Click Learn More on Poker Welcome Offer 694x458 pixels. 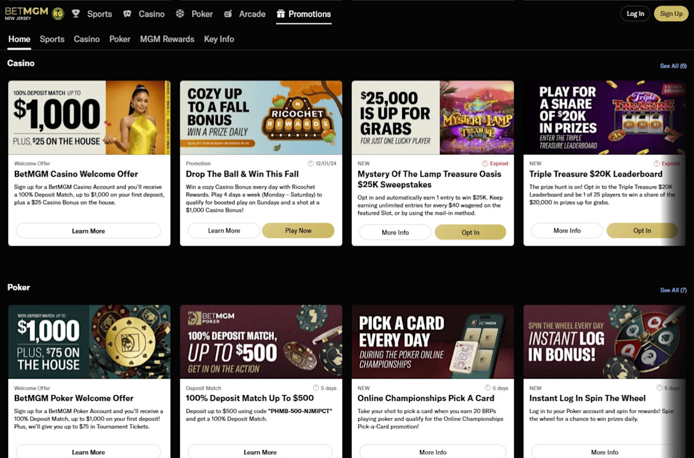click(x=89, y=452)
